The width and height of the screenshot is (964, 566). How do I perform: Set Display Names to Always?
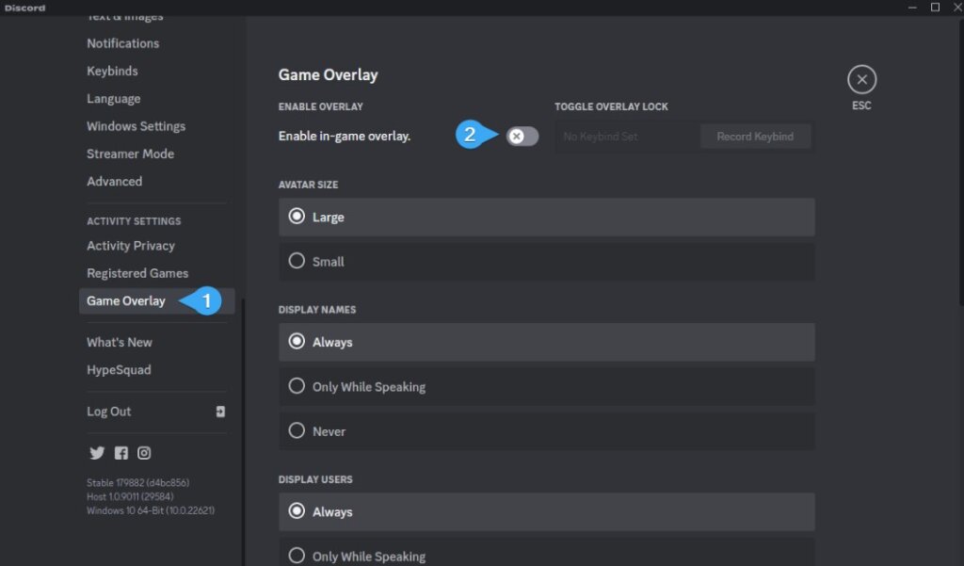547,342
